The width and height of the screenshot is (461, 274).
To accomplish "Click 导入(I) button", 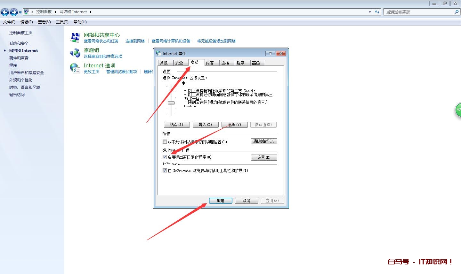I will [x=206, y=125].
